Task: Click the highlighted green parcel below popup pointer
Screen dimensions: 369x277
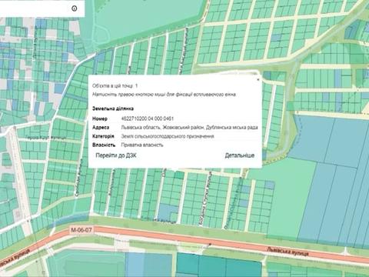Action: (179, 175)
